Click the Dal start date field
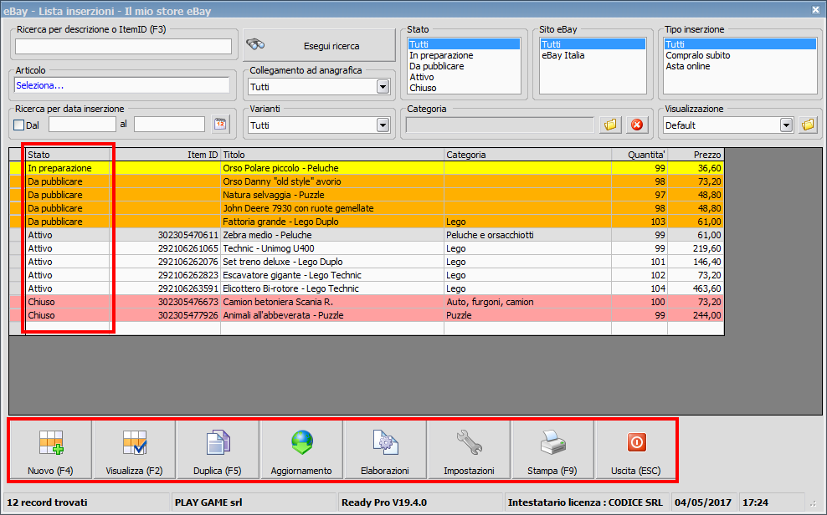This screenshot has width=827, height=515. pos(82,125)
